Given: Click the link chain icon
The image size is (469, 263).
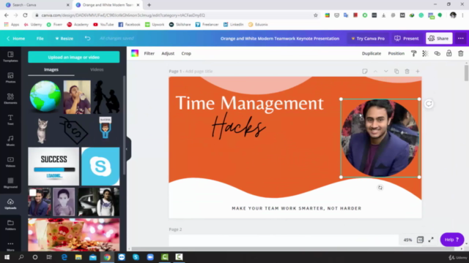Looking at the screenshot, I should click(437, 53).
